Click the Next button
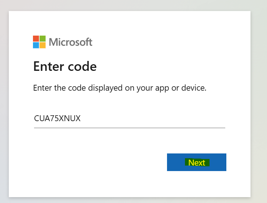The image size is (267, 203). pos(197,162)
